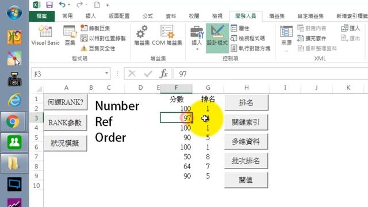Refresh XML data (重新整理資料)

click(x=317, y=48)
